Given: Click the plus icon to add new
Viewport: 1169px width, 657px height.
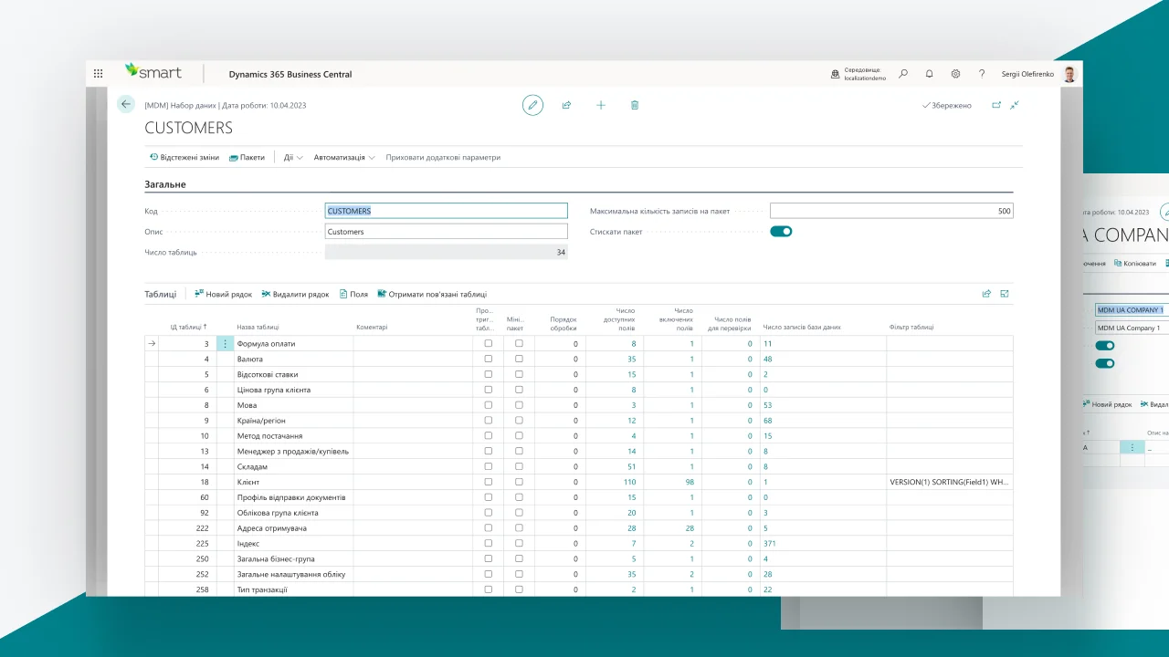Looking at the screenshot, I should pyautogui.click(x=601, y=105).
